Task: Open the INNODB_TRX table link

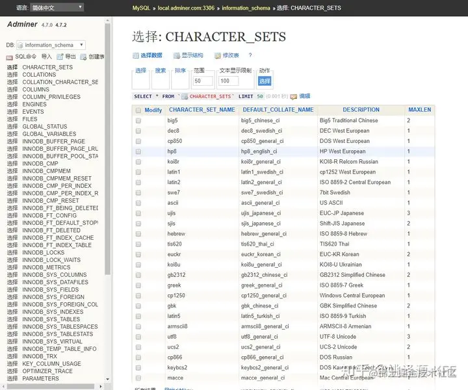Action: 40,356
